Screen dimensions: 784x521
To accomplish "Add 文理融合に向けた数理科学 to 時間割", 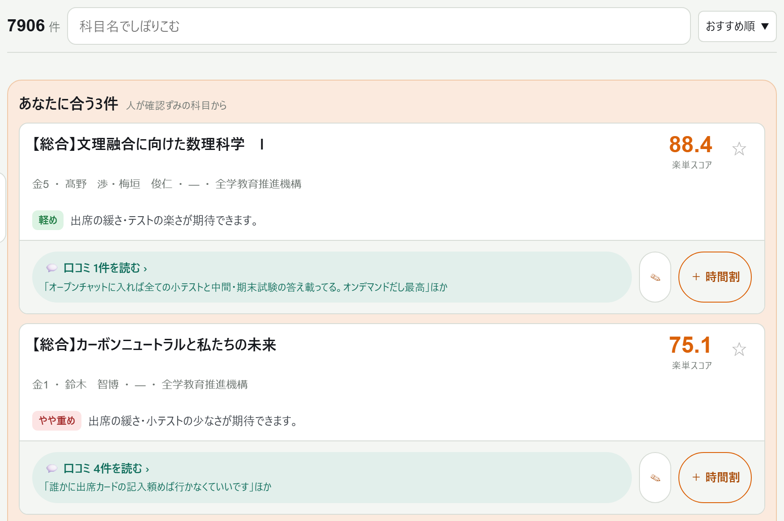I will click(x=715, y=277).
